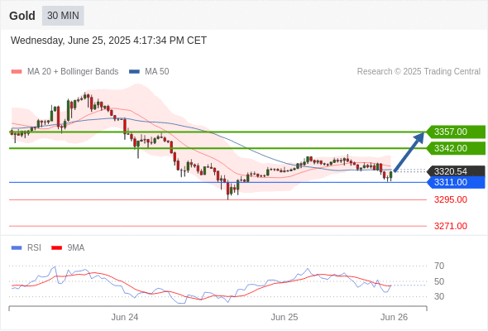Click the Research © 2025 Trading Central link

pyautogui.click(x=419, y=72)
